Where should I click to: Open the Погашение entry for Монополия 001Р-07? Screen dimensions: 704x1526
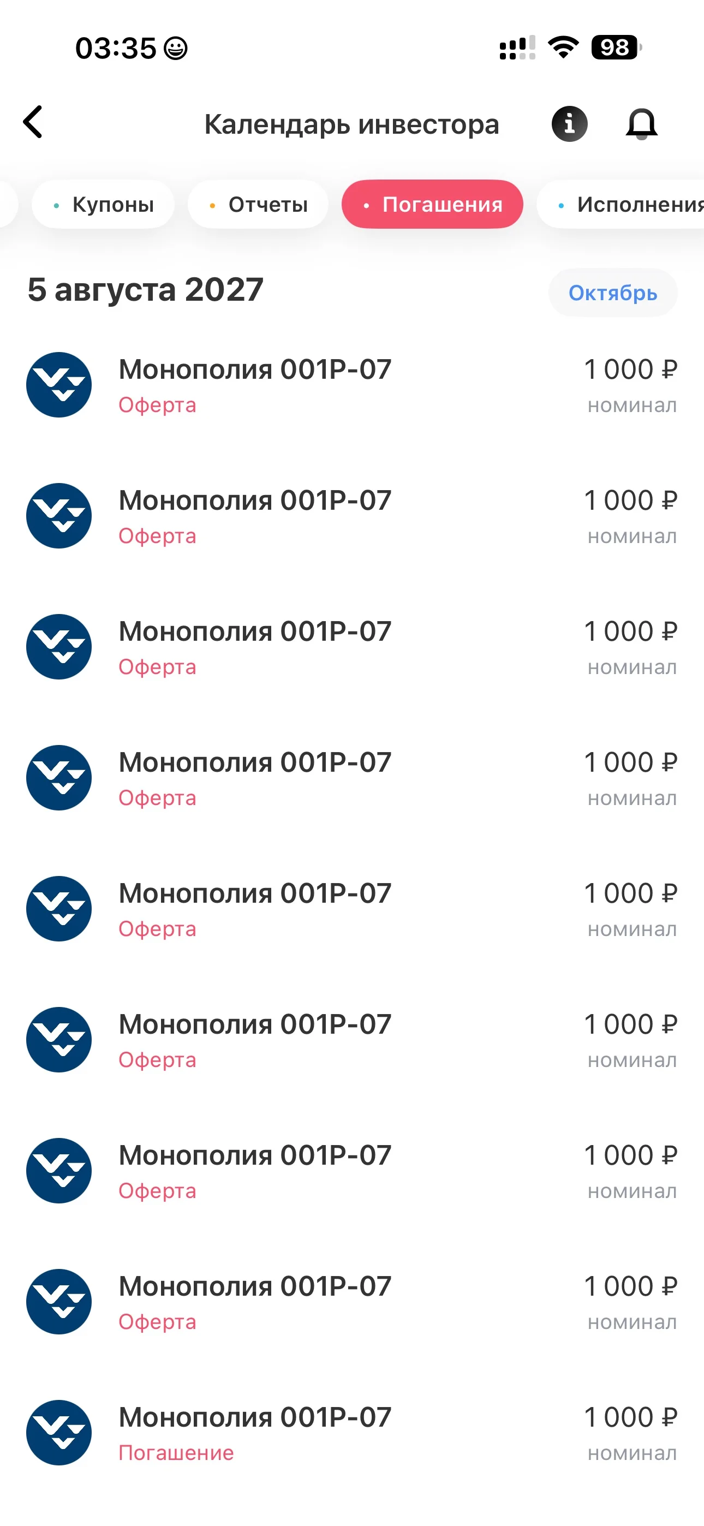352,1433
